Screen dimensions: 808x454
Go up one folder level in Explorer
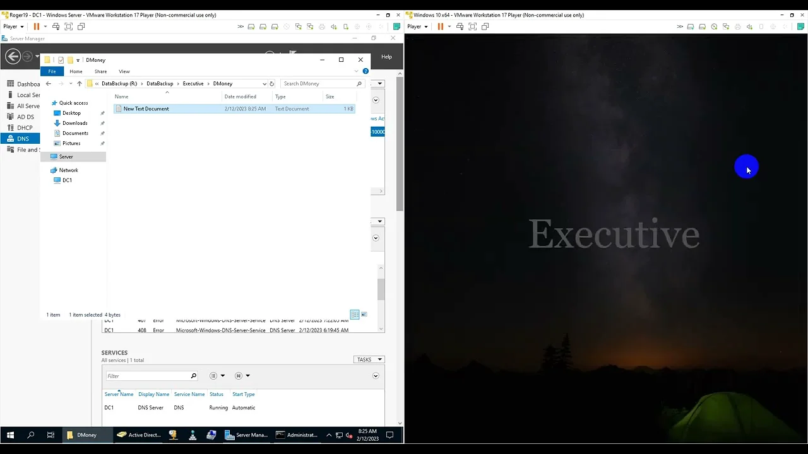[79, 84]
